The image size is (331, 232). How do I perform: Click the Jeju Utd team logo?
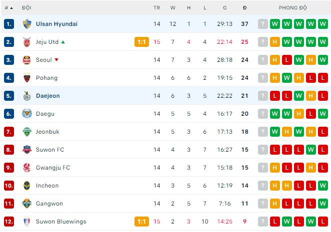pyautogui.click(x=27, y=42)
